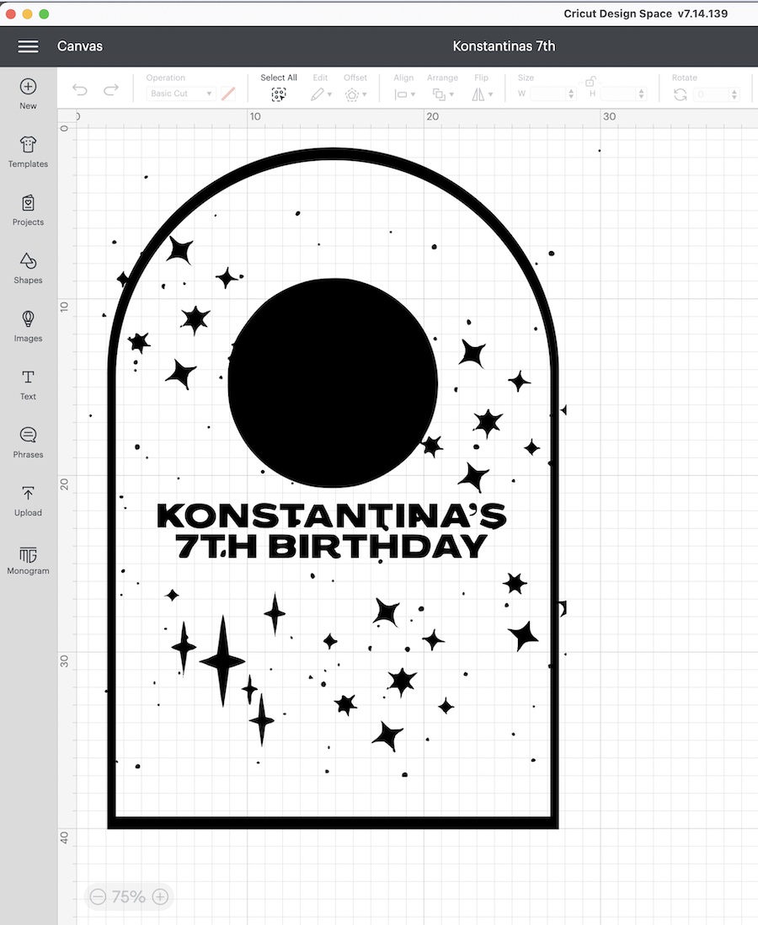Expand the Edit dropdown arrow

pyautogui.click(x=329, y=94)
